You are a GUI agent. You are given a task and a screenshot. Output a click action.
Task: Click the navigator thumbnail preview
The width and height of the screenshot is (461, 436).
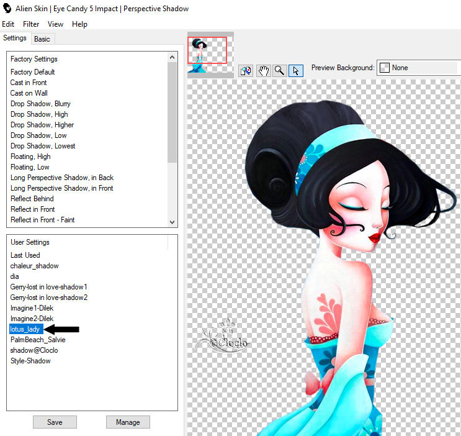click(210, 55)
